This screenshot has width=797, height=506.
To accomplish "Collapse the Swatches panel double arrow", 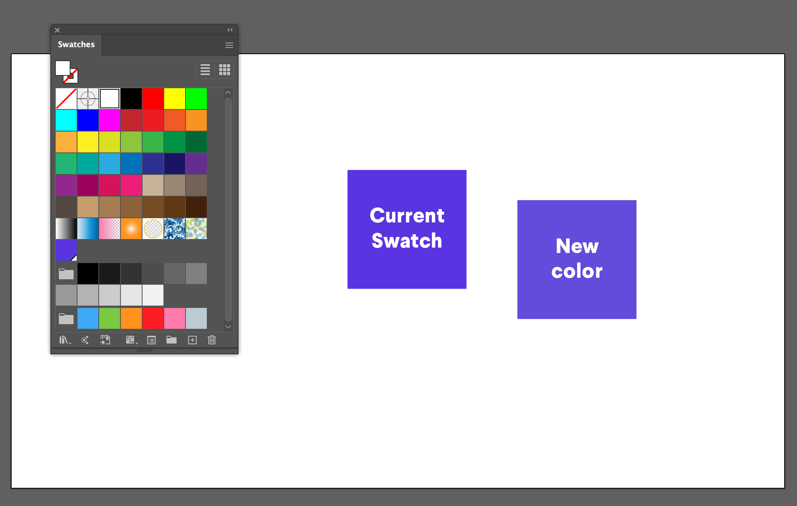I will (229, 29).
